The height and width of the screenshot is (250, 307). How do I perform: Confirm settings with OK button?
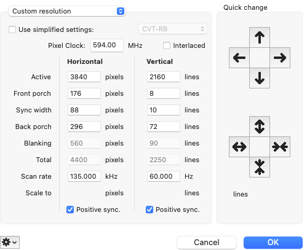click(273, 243)
